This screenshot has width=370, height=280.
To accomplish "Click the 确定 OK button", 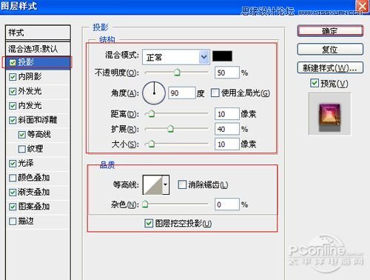I will click(x=330, y=31).
